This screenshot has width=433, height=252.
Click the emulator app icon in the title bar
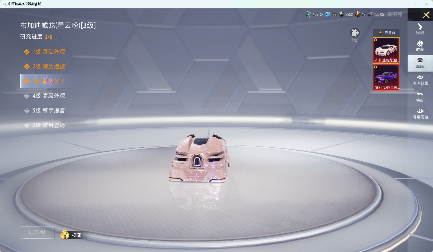click(x=5, y=4)
